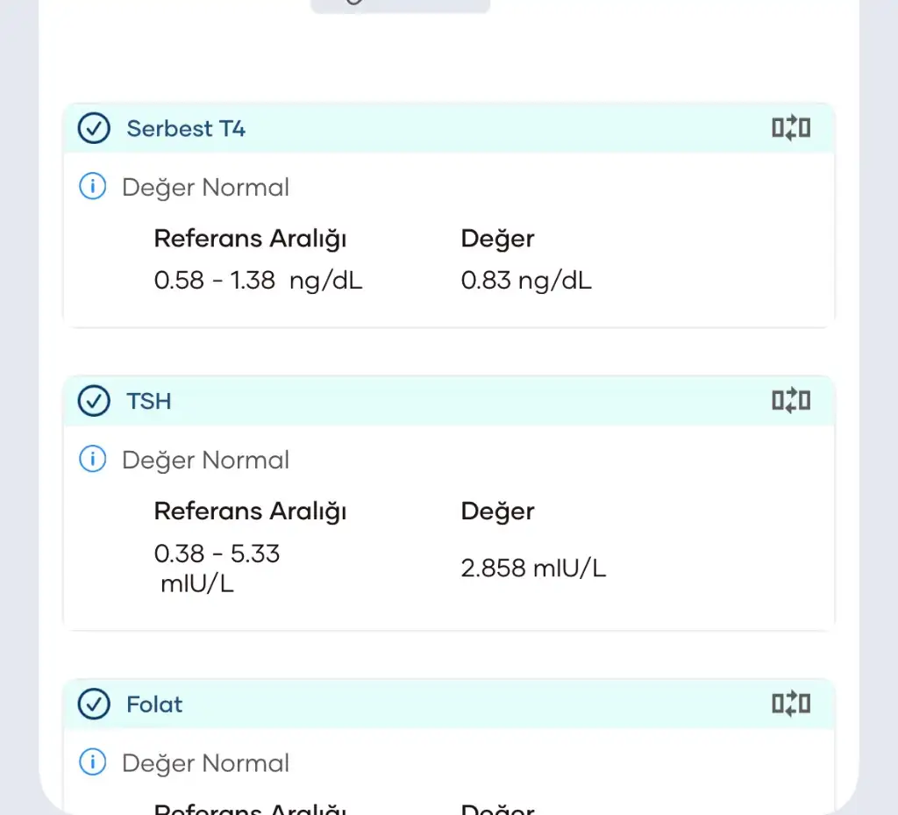This screenshot has width=898, height=815.
Task: Click the TSH value 2.858 mIU/L
Action: (x=533, y=568)
